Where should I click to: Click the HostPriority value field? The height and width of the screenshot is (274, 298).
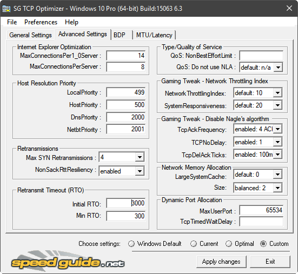(126, 105)
